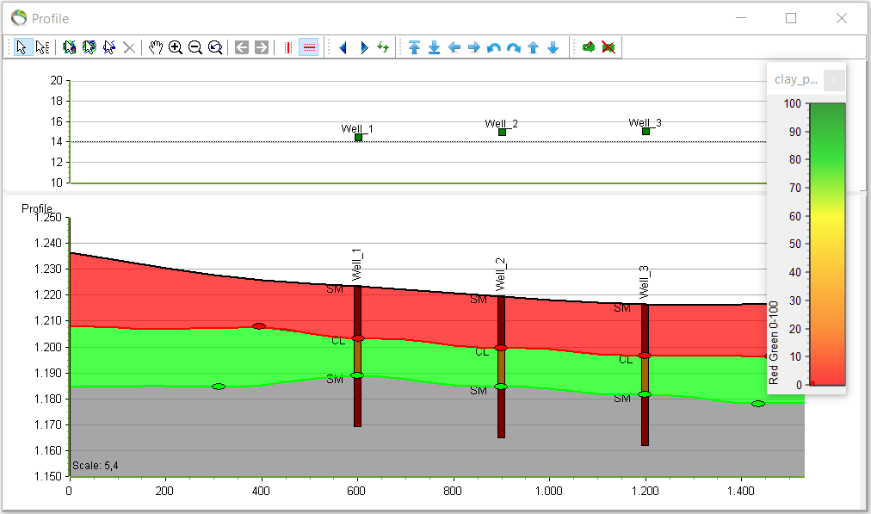
Task: Click the gray X delete icon
Action: (129, 48)
